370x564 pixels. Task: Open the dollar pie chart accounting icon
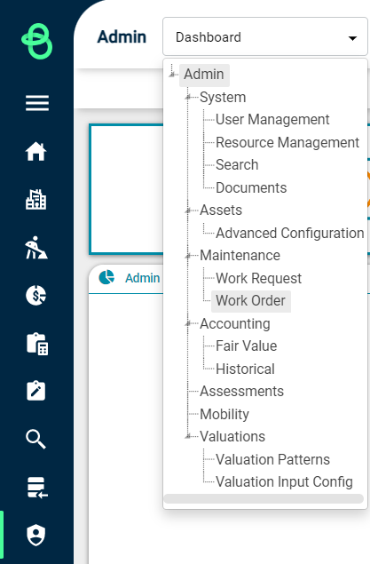(35, 295)
